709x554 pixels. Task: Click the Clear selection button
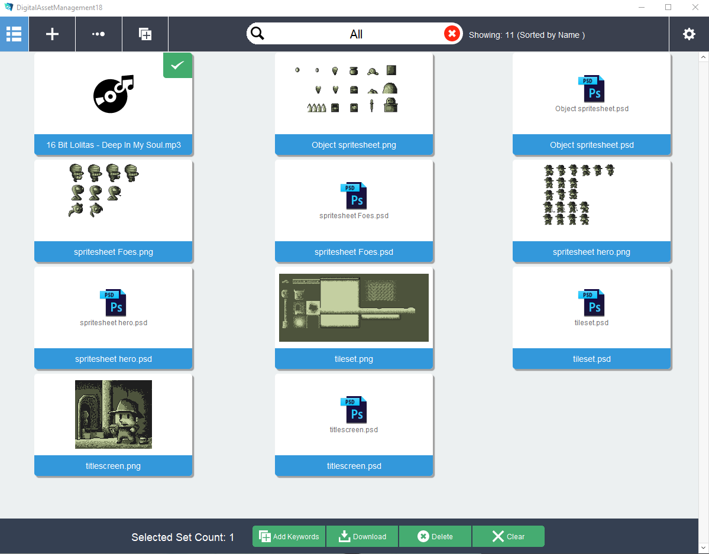(508, 536)
